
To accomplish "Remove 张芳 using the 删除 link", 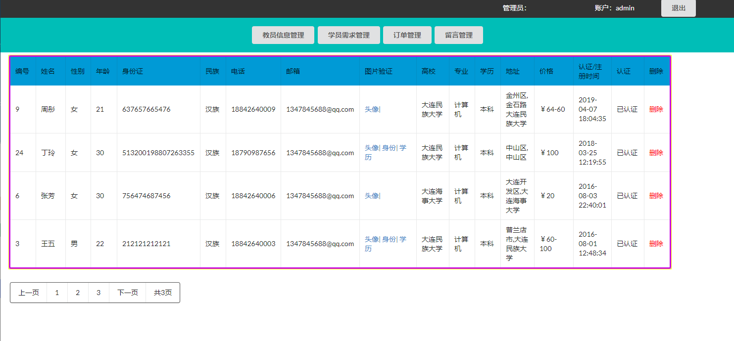I will tap(656, 195).
